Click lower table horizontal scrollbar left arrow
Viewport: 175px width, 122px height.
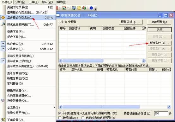coord(61,107)
